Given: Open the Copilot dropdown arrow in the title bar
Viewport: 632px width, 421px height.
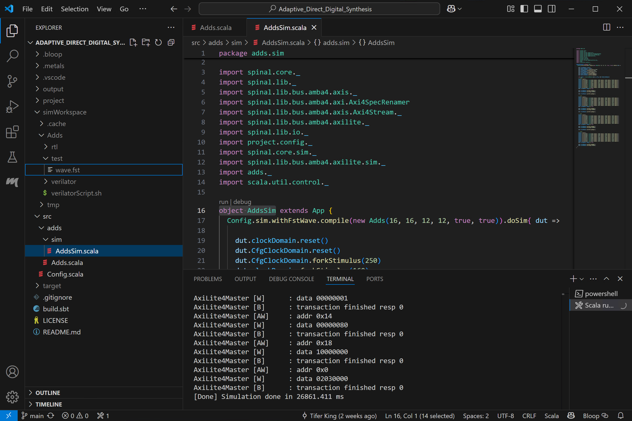Looking at the screenshot, I should tap(460, 9).
